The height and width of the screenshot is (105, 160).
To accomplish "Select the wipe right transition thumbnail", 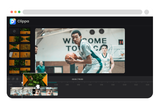I will 14,63.
